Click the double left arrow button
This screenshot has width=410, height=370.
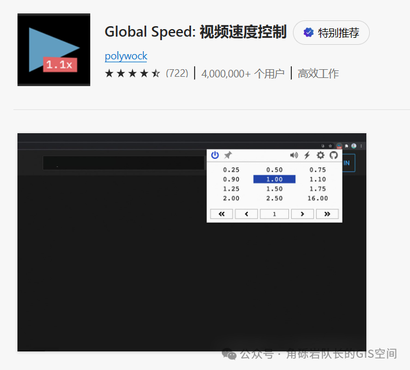221,214
